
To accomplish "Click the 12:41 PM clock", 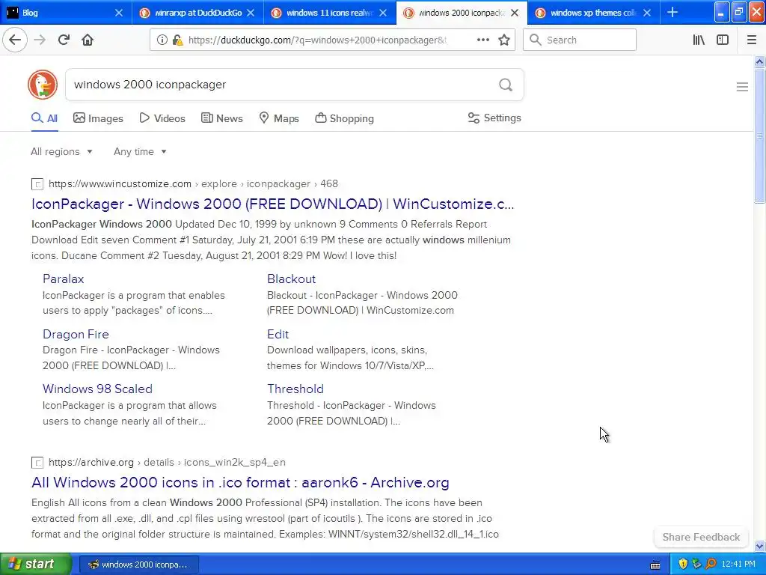I will [x=738, y=564].
